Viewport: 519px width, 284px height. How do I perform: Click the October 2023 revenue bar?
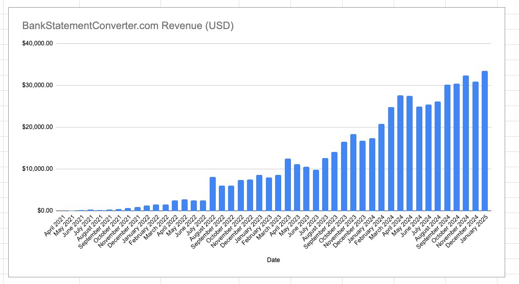tap(344, 176)
